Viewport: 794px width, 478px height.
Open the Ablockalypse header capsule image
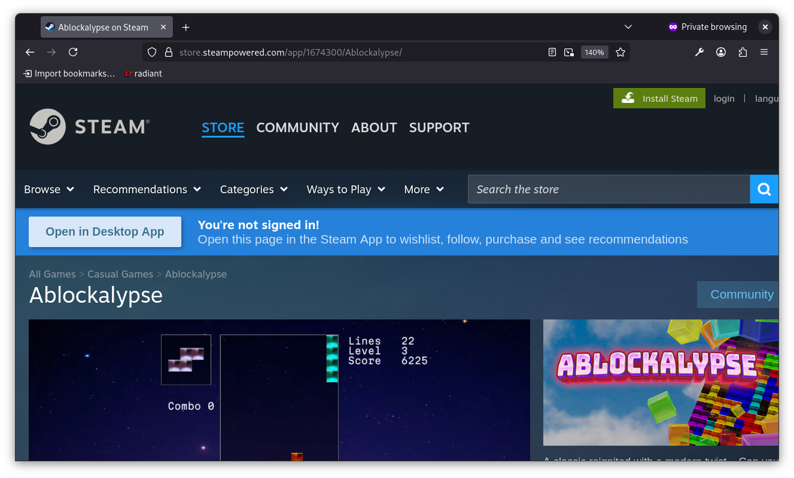tap(661, 382)
